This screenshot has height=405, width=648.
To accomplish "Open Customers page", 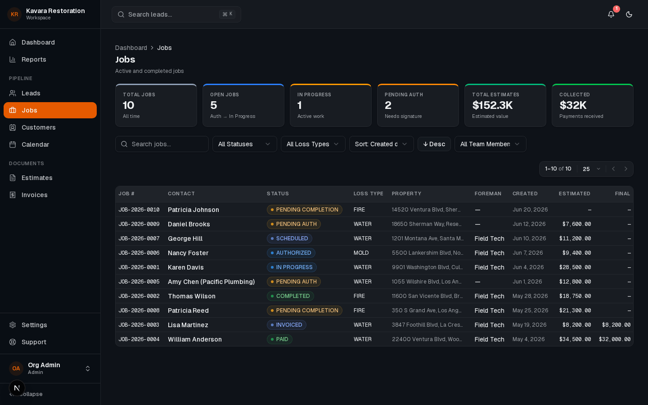I will [50, 127].
